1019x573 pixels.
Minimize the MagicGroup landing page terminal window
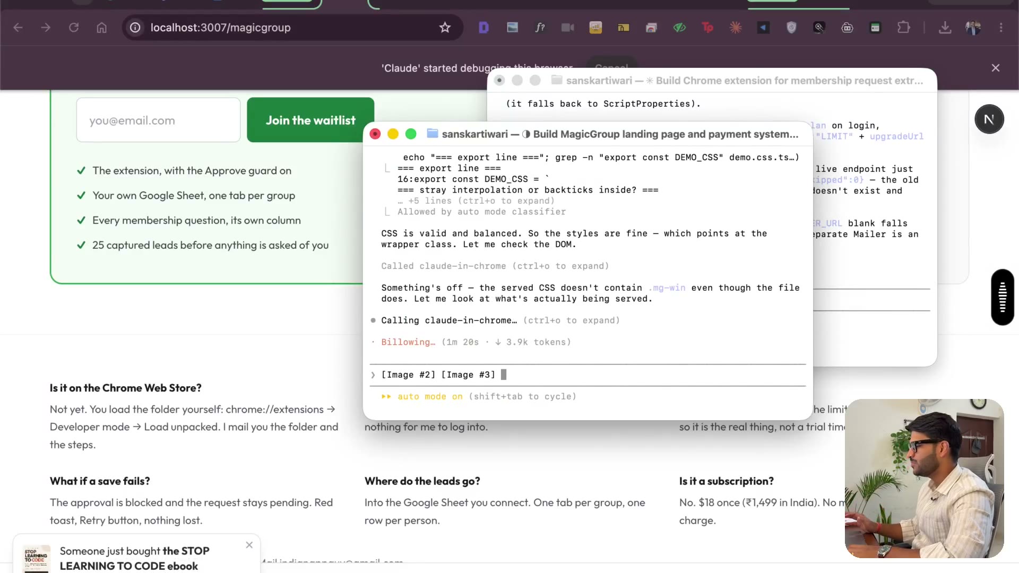point(393,134)
